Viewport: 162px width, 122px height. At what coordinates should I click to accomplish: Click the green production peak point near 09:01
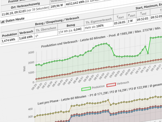pyautogui.click(x=106, y=43)
